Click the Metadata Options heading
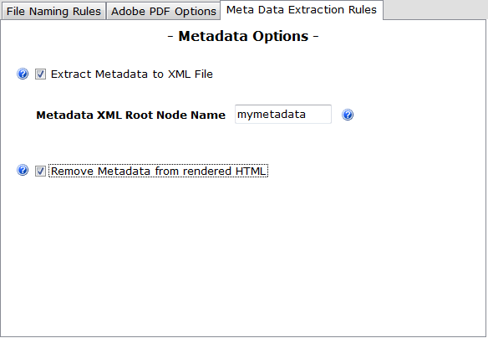The image size is (488, 338). [x=243, y=36]
